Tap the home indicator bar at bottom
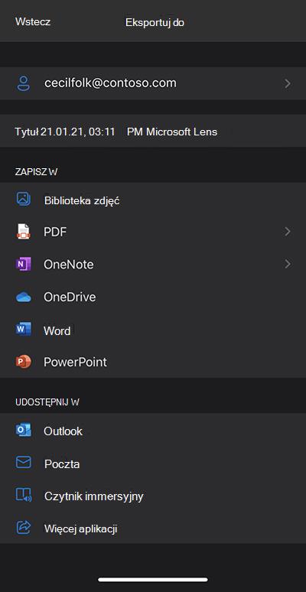 coord(153,580)
